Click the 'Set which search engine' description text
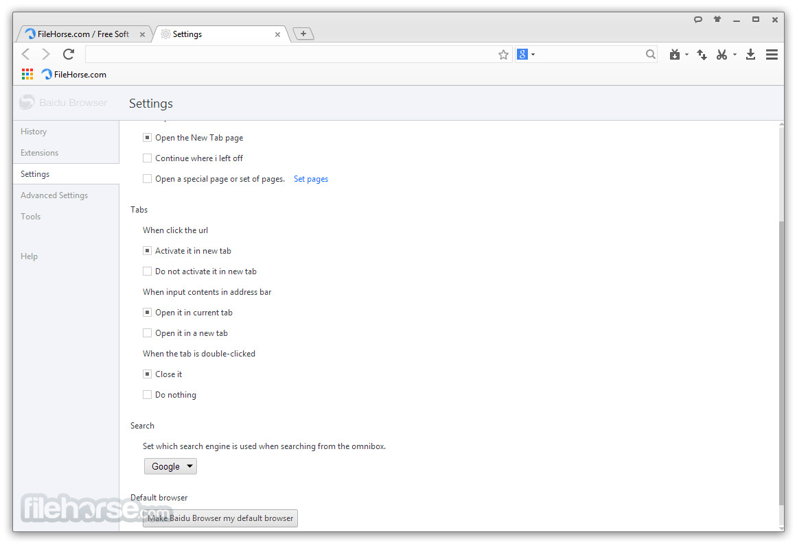The width and height of the screenshot is (797, 543). tap(264, 446)
